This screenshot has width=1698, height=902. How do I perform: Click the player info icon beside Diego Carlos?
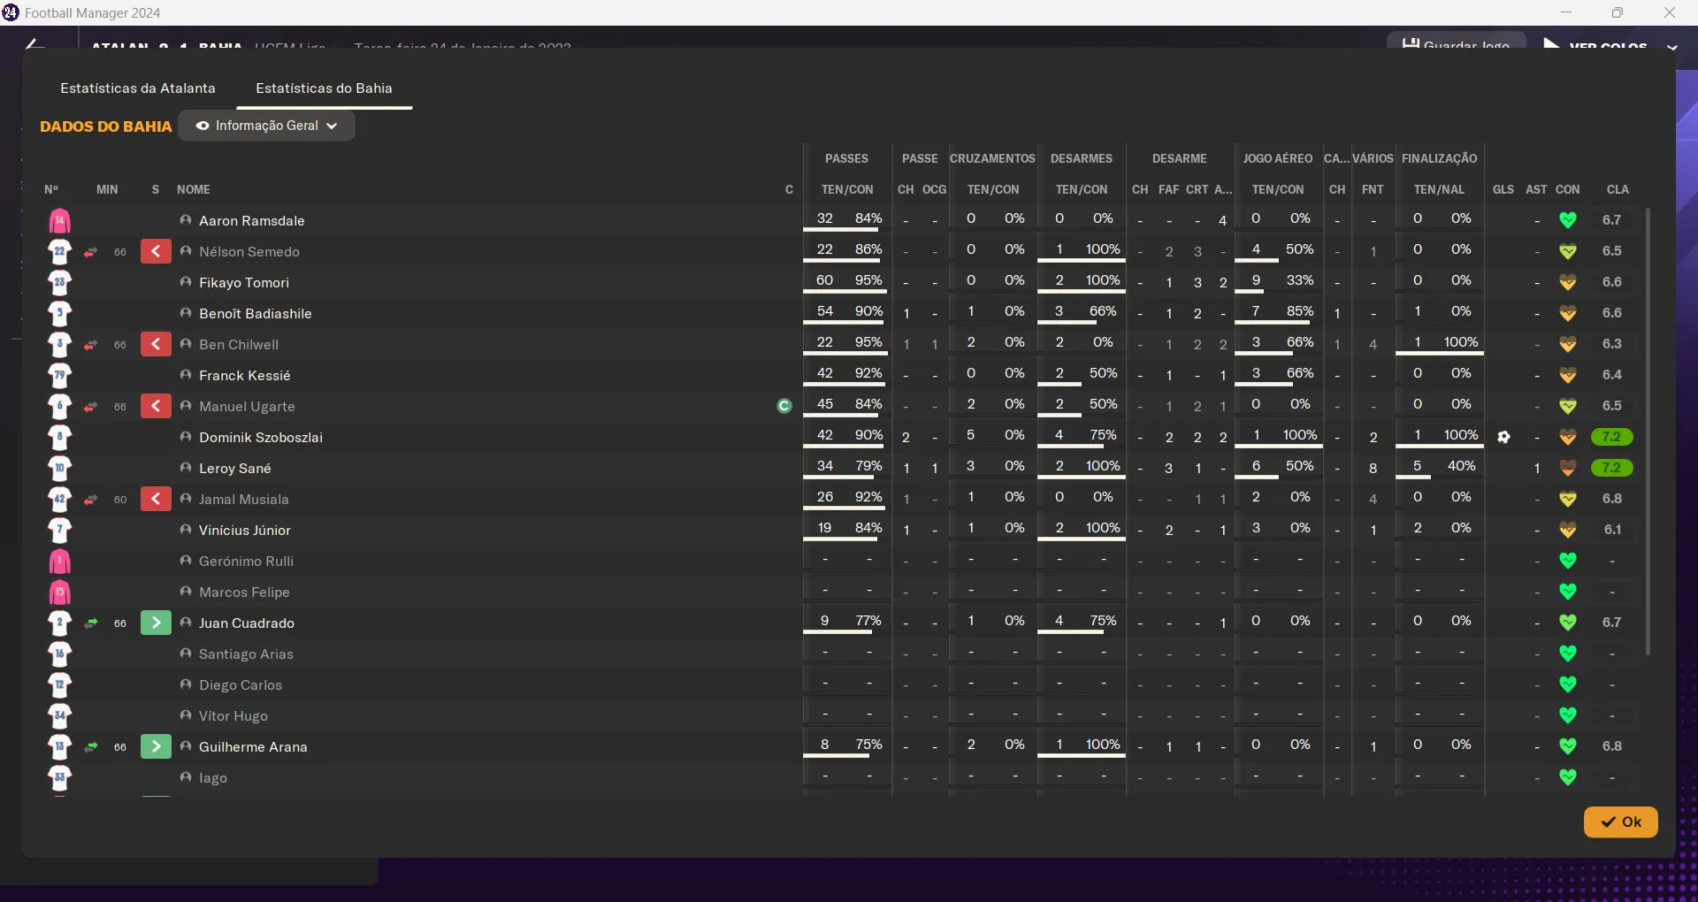186,684
